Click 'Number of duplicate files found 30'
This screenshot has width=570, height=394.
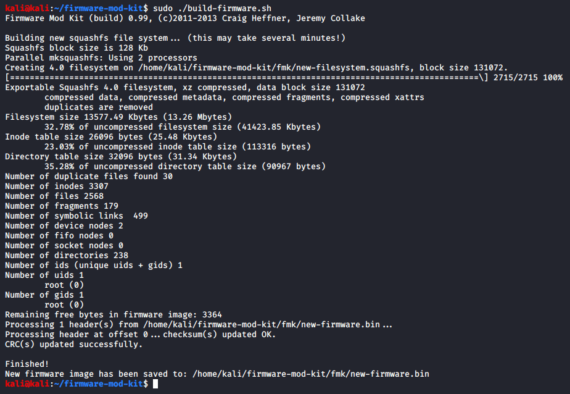(x=89, y=176)
